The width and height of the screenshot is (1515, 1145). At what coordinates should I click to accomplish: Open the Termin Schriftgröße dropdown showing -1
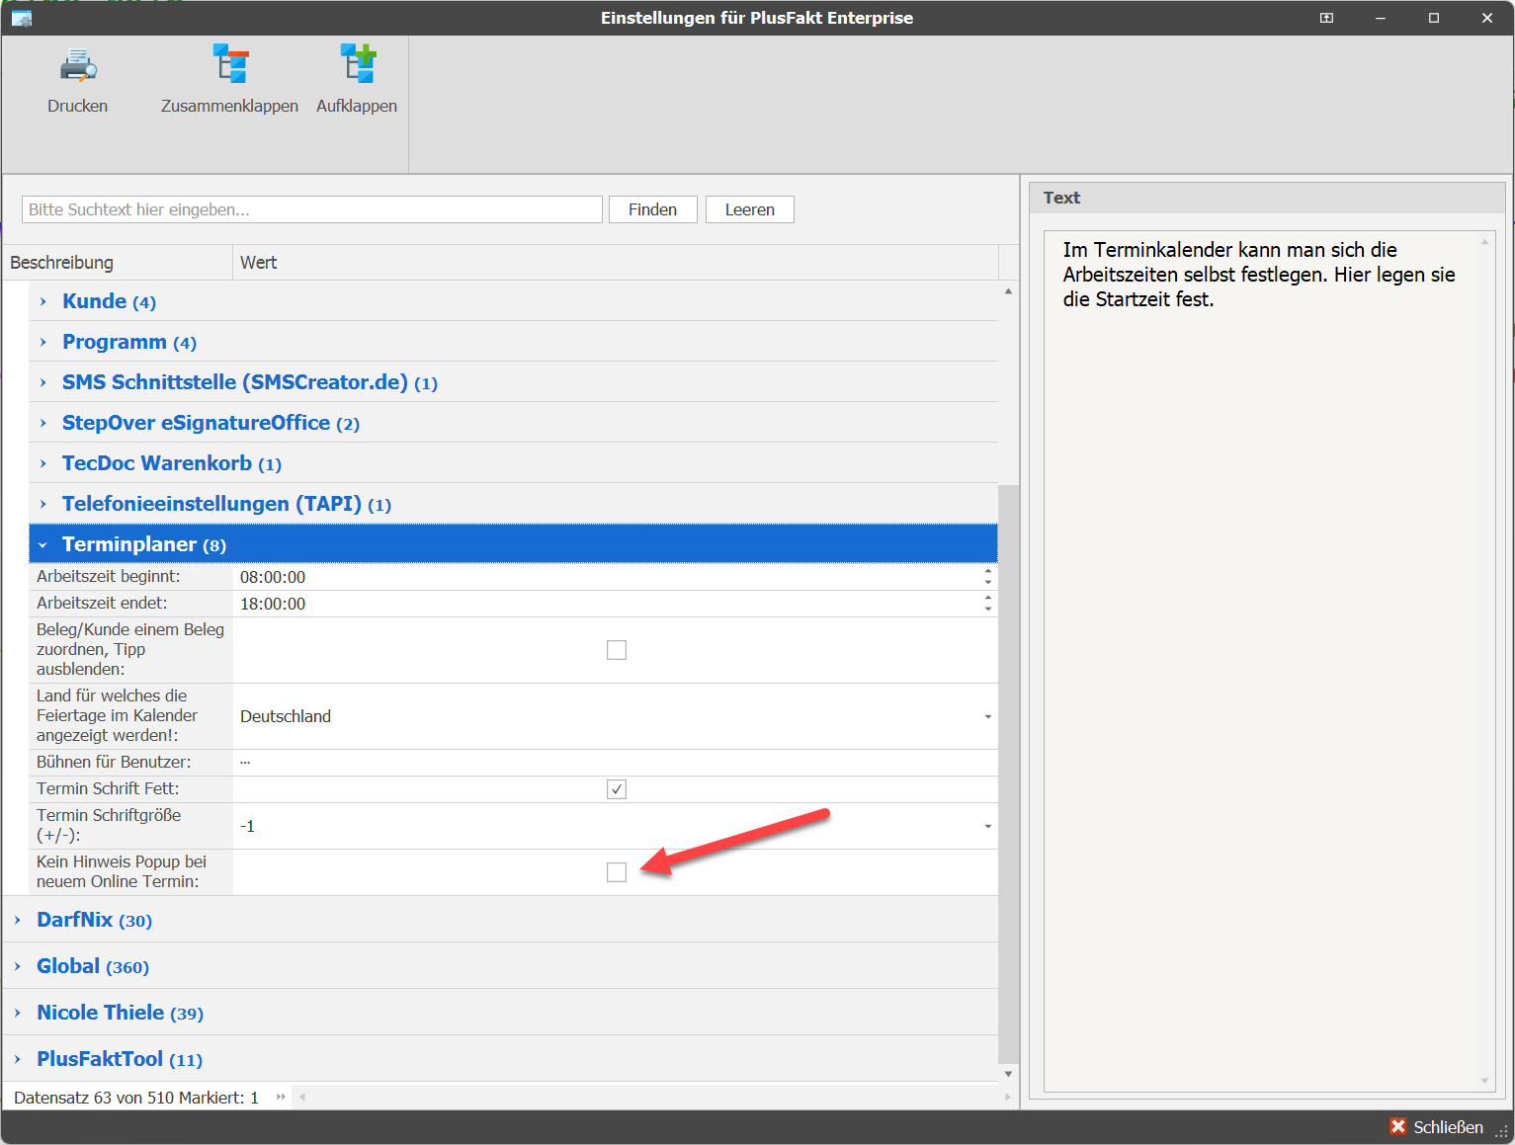coord(988,826)
